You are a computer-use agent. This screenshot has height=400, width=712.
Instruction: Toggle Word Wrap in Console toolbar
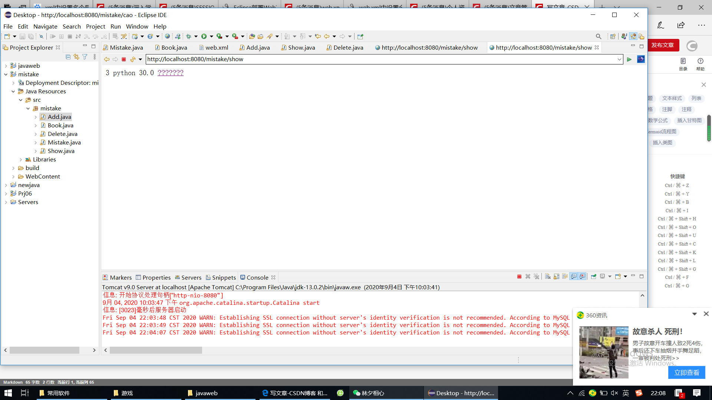pyautogui.click(x=565, y=277)
